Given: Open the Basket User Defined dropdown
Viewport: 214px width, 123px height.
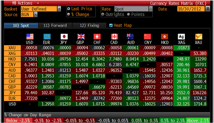Looking at the screenshot, I should pos(59,9).
